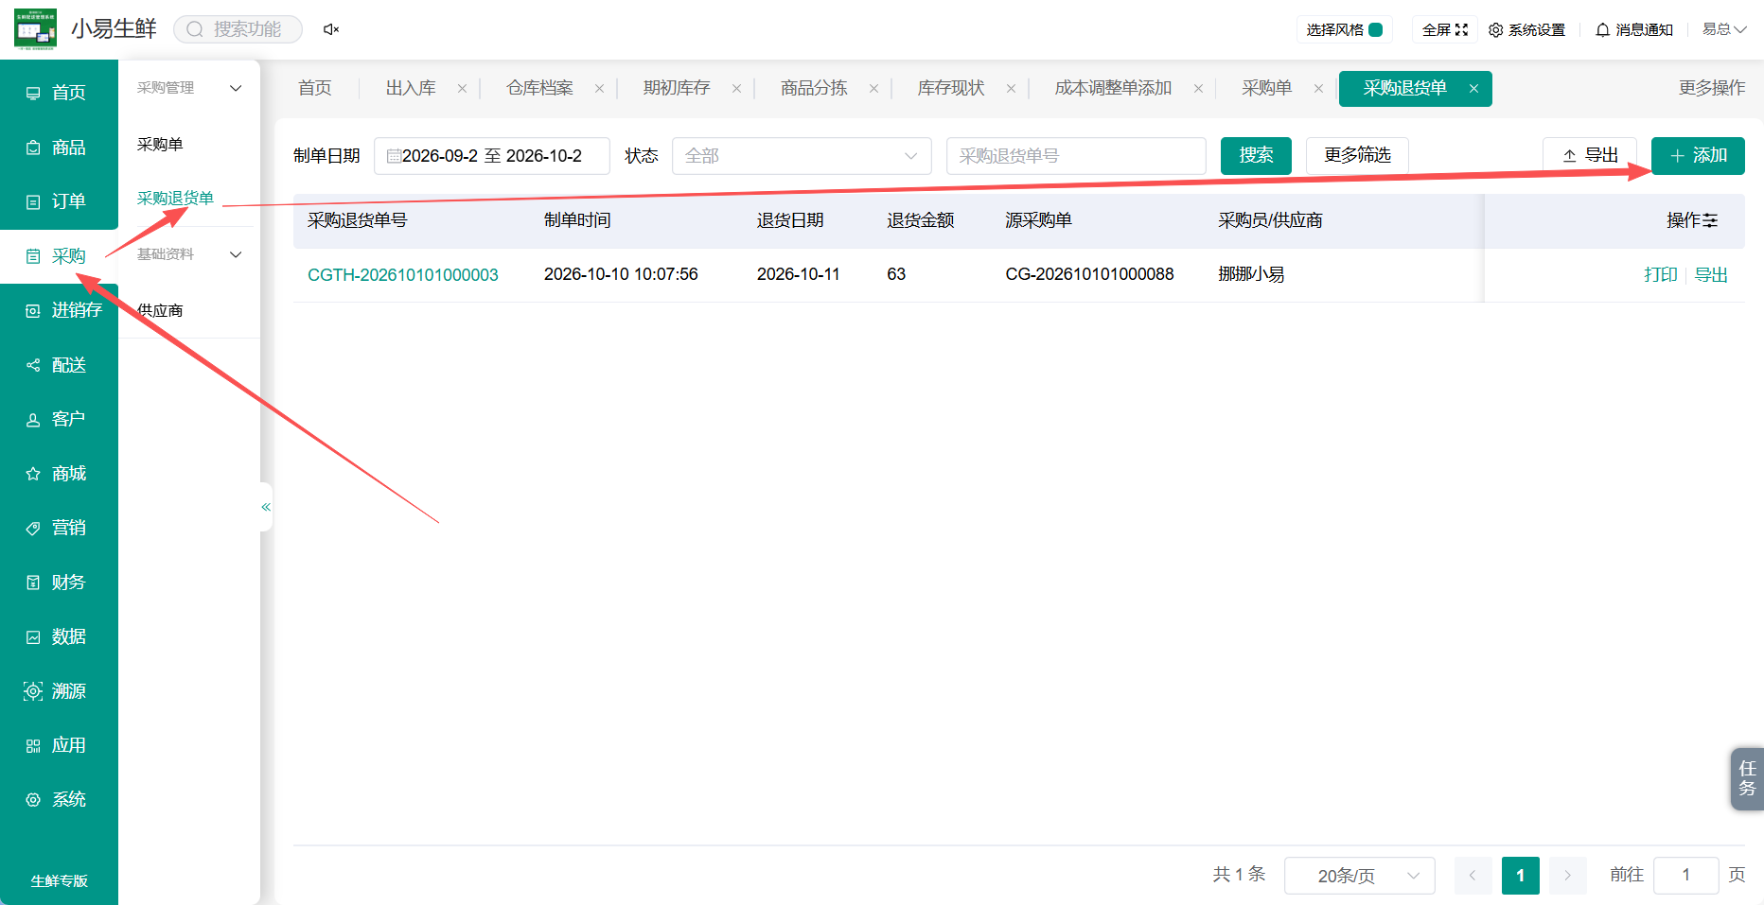Open 配送 in the left sidebar
The height and width of the screenshot is (905, 1764).
coord(59,365)
